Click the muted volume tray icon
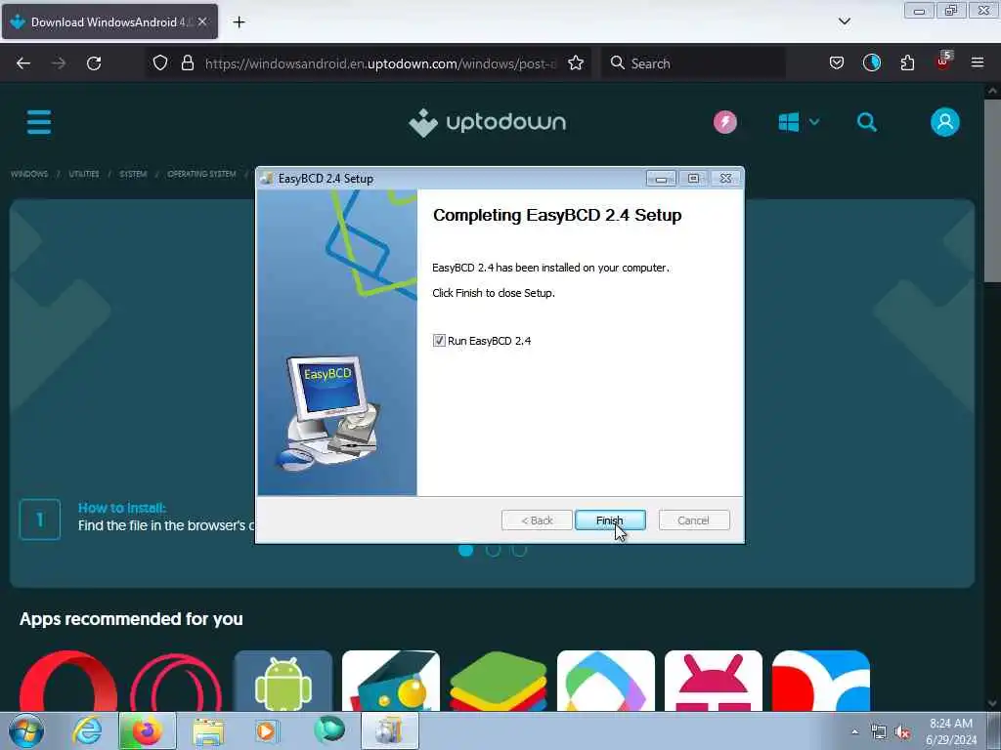The height and width of the screenshot is (750, 1001). click(902, 731)
